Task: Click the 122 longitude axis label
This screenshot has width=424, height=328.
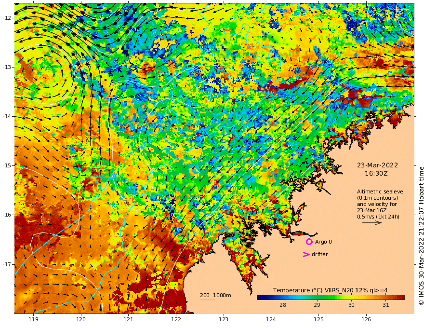Action: [176, 319]
